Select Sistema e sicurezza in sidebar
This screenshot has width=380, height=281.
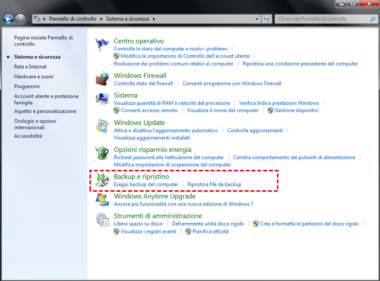coord(37,57)
